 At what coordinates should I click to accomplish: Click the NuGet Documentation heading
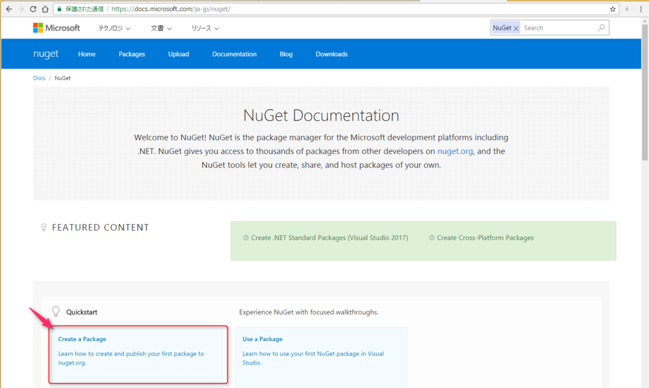tap(321, 115)
